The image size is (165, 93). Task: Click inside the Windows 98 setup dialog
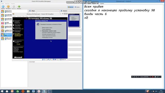pyautogui.click(x=51, y=30)
